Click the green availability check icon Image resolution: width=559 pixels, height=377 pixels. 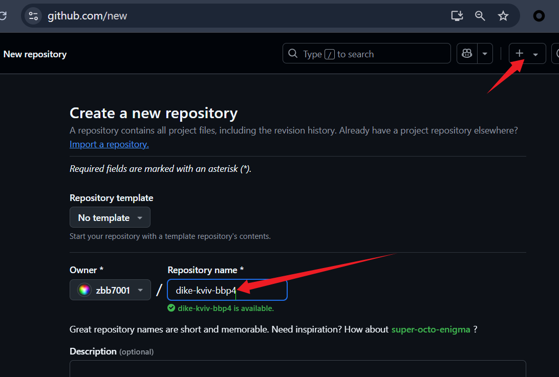click(171, 308)
